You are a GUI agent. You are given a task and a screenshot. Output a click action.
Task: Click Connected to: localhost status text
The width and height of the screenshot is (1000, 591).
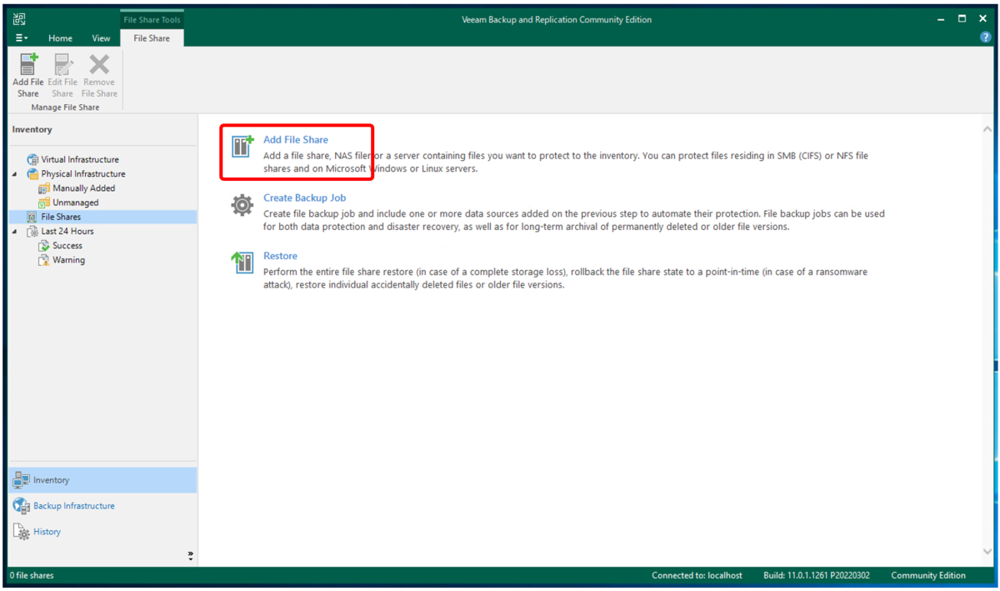(697, 575)
